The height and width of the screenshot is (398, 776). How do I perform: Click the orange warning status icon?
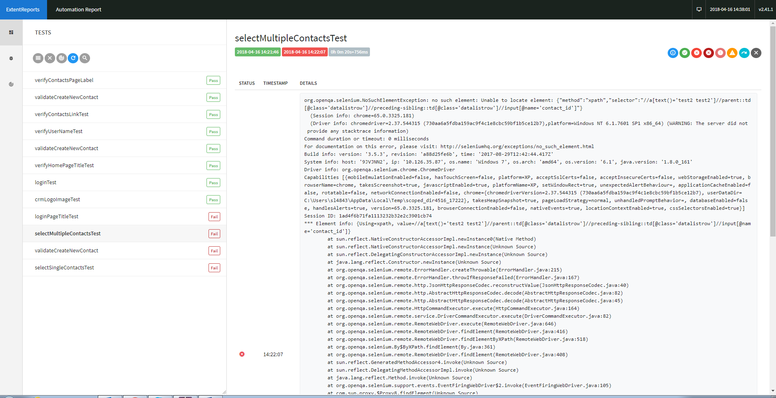pos(732,53)
